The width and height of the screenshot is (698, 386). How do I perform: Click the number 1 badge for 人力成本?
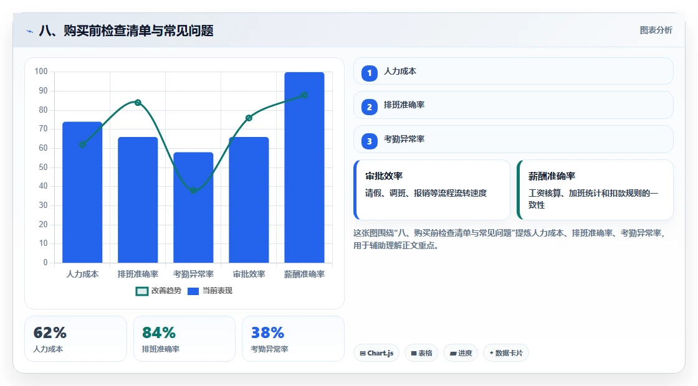(x=370, y=73)
